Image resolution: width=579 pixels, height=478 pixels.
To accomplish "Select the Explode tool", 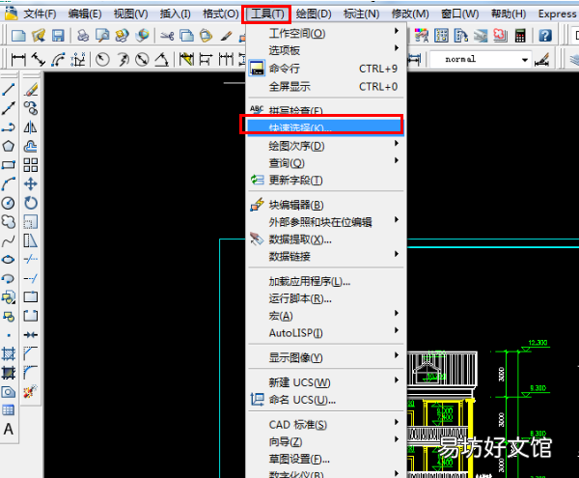I will [x=31, y=391].
